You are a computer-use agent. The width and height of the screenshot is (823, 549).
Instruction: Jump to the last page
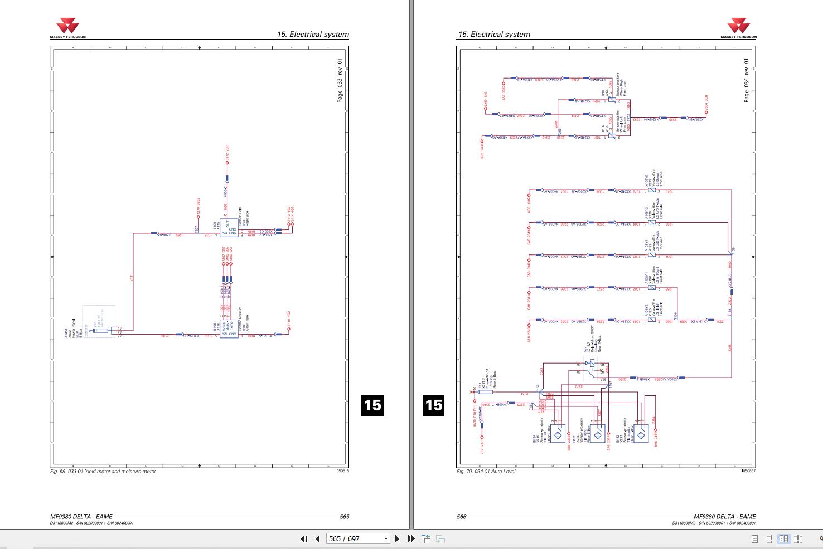click(x=411, y=538)
